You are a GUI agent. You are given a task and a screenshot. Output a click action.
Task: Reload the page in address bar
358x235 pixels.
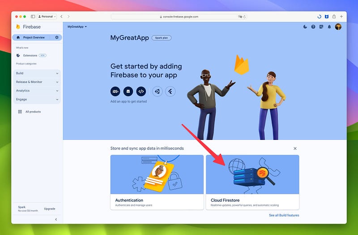point(244,17)
